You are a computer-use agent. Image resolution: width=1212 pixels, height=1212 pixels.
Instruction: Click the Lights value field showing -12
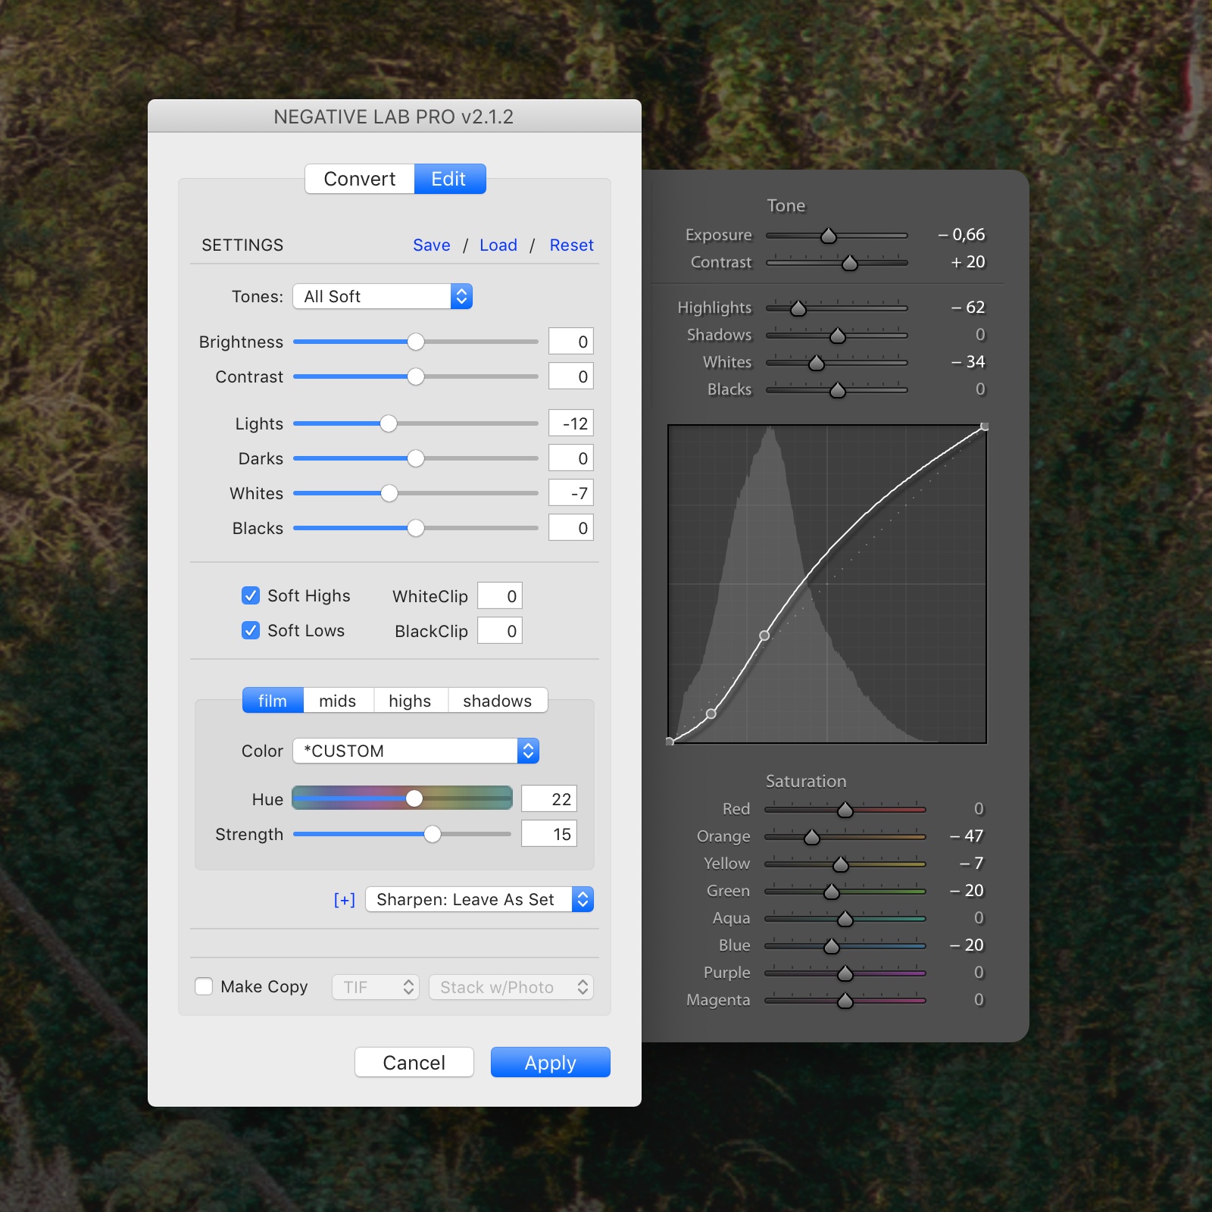point(571,423)
